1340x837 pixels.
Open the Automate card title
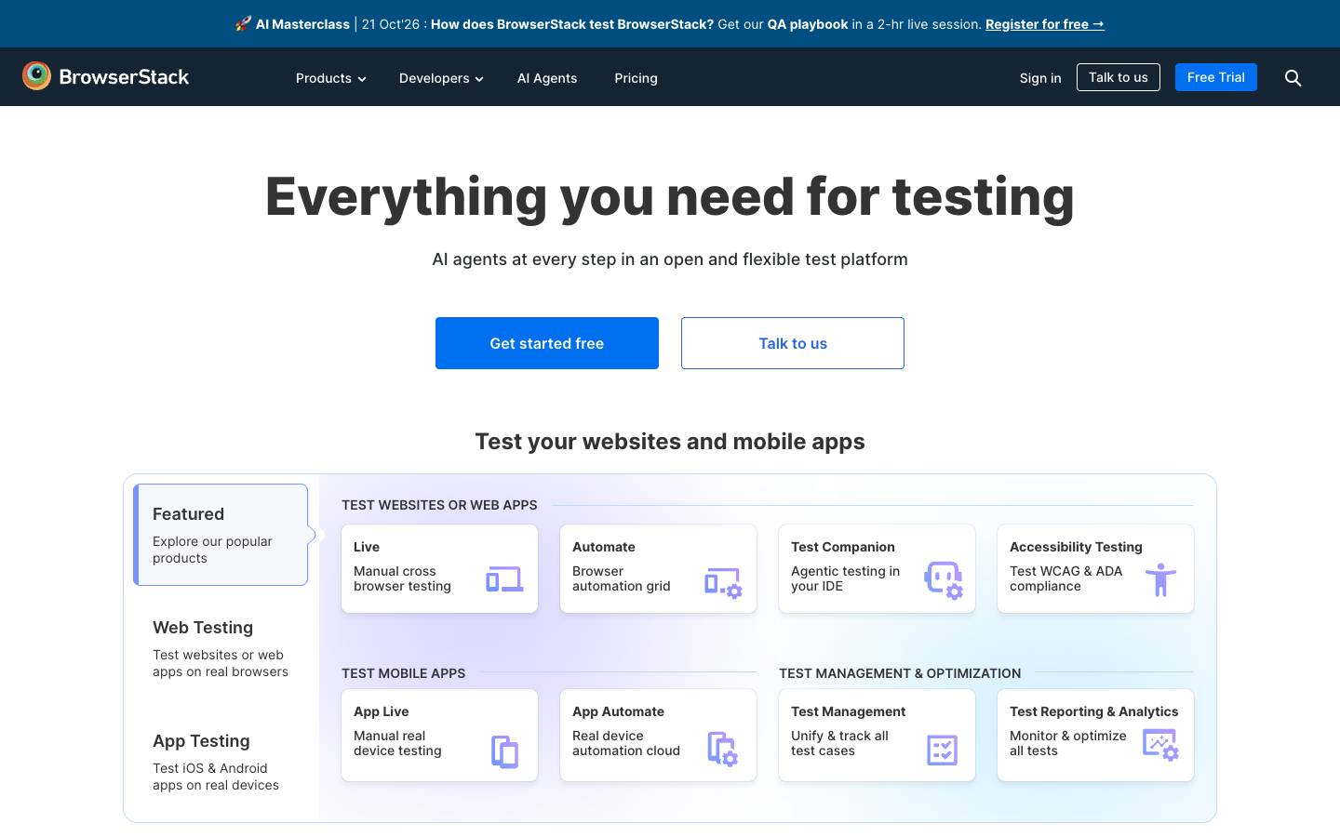pyautogui.click(x=604, y=547)
